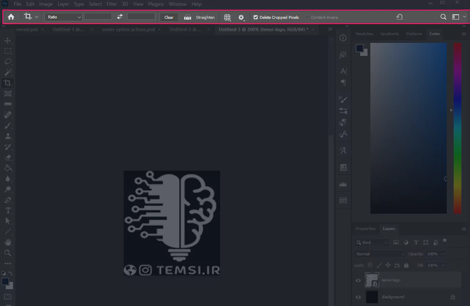Toggle Content-Aware checkbox
470x306 pixels.
coord(307,18)
